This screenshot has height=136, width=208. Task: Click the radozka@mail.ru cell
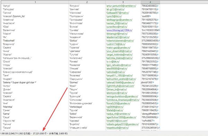116,72
